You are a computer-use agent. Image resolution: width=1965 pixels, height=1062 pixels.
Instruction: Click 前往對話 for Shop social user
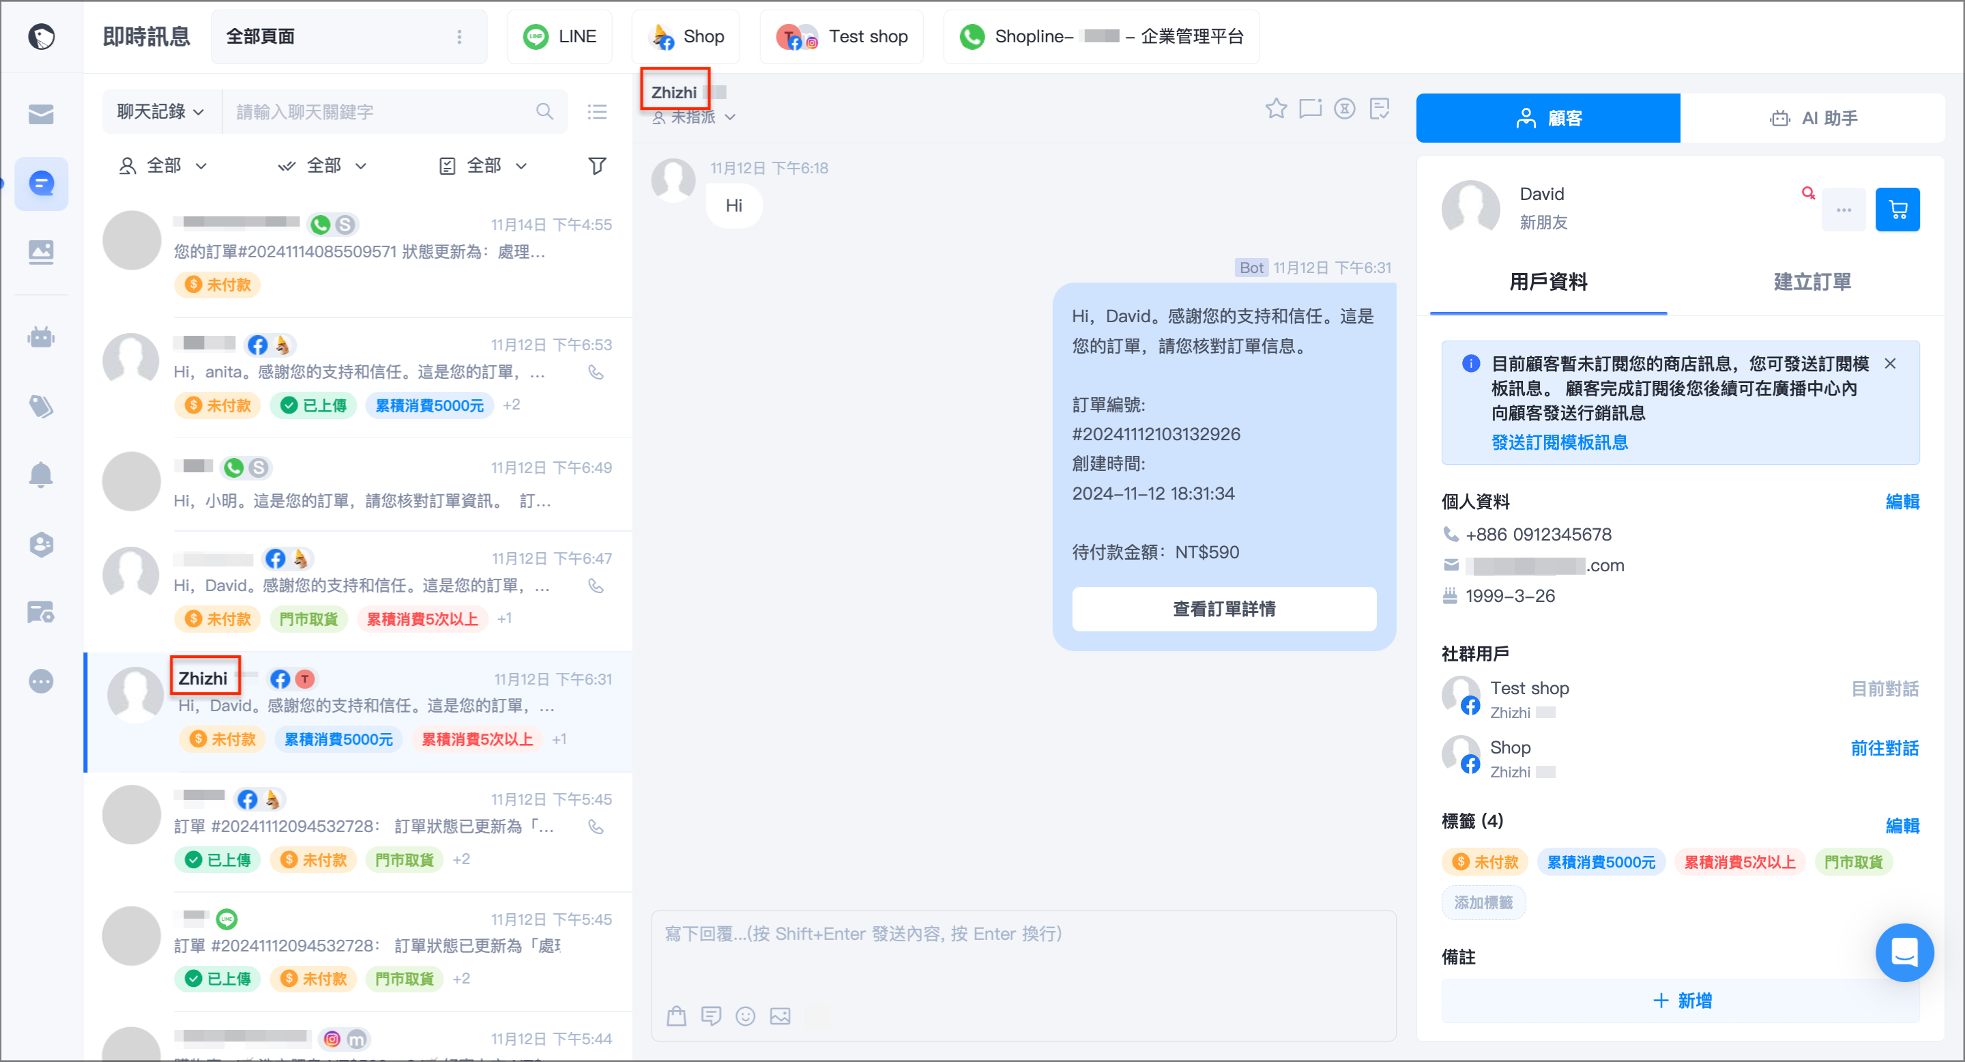point(1884,747)
